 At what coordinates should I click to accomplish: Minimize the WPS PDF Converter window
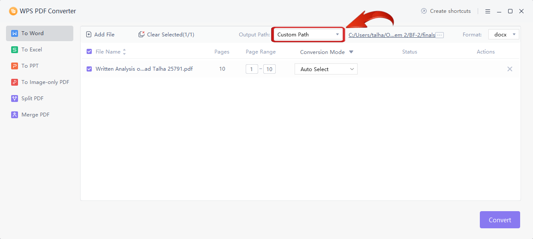click(x=499, y=11)
